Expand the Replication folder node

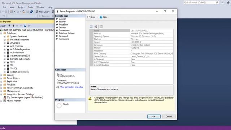coord(1,82)
